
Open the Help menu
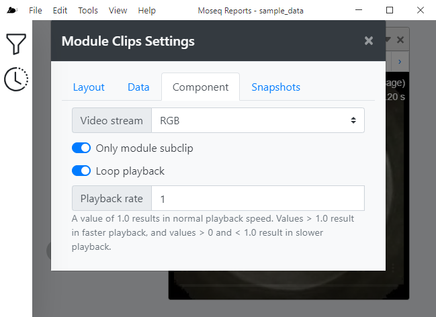point(147,11)
